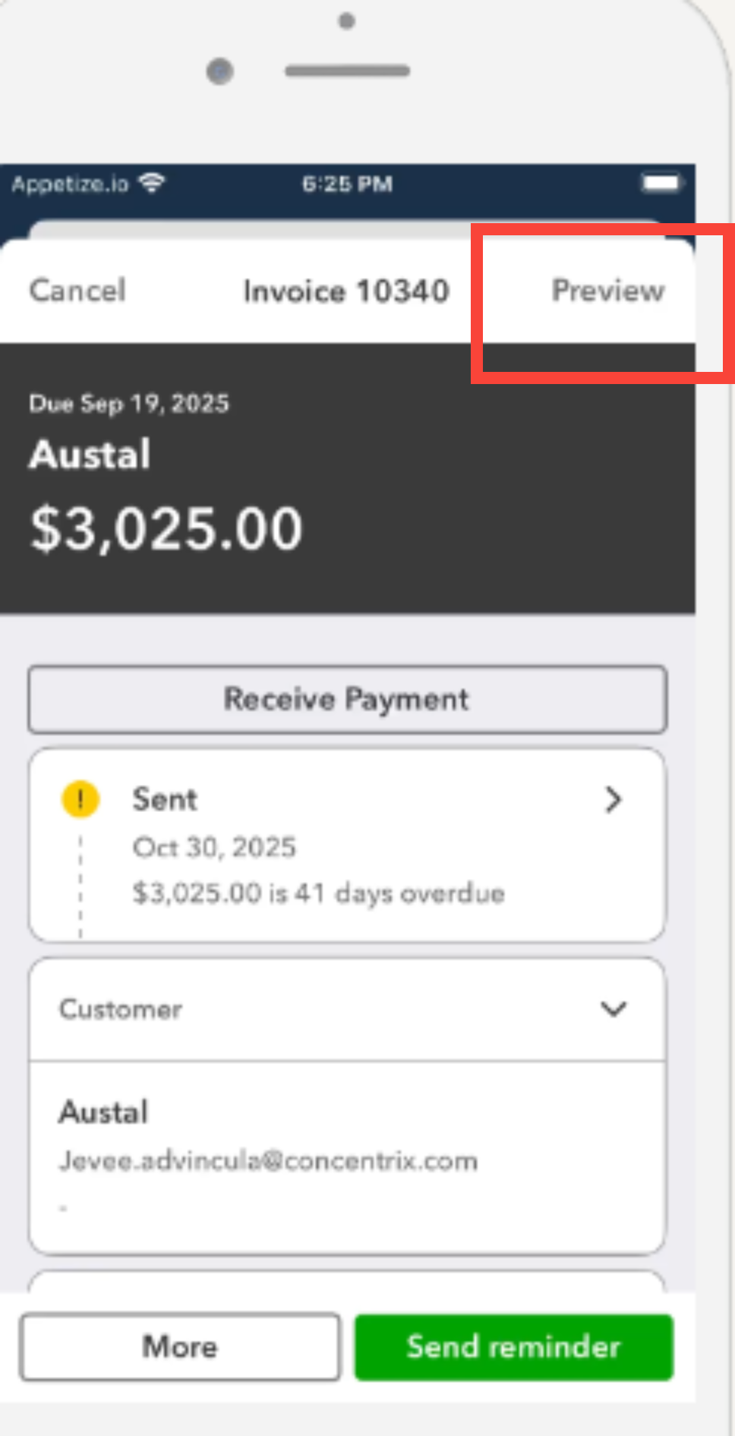Tap Appetize.io carrier label
The height and width of the screenshot is (1436, 735).
[x=70, y=184]
